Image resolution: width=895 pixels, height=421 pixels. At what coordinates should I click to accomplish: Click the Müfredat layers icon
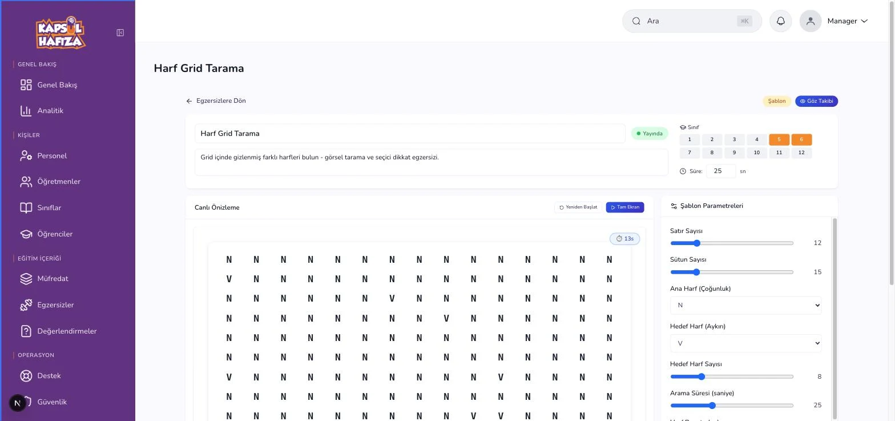coord(26,278)
